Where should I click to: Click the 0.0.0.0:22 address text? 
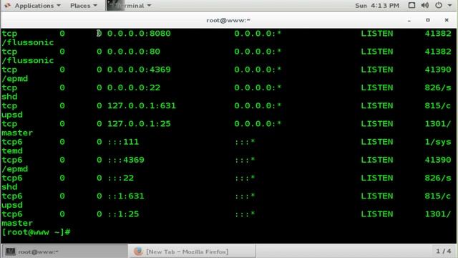click(x=134, y=87)
